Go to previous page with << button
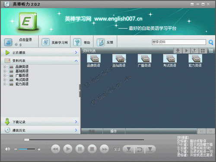The image size is (216, 162). (x=201, y=131)
